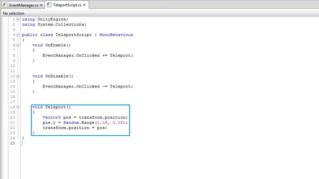Click 'EventManager.OnClicked -= Teleport;' line
Screen dimensions: 319x179
tap(88, 87)
